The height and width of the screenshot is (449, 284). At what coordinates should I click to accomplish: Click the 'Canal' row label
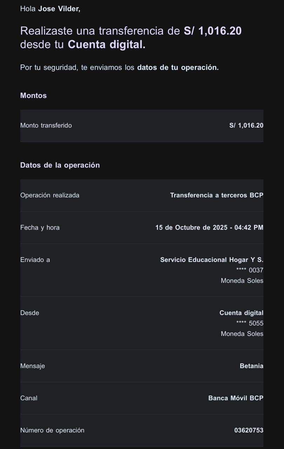[x=29, y=398]
